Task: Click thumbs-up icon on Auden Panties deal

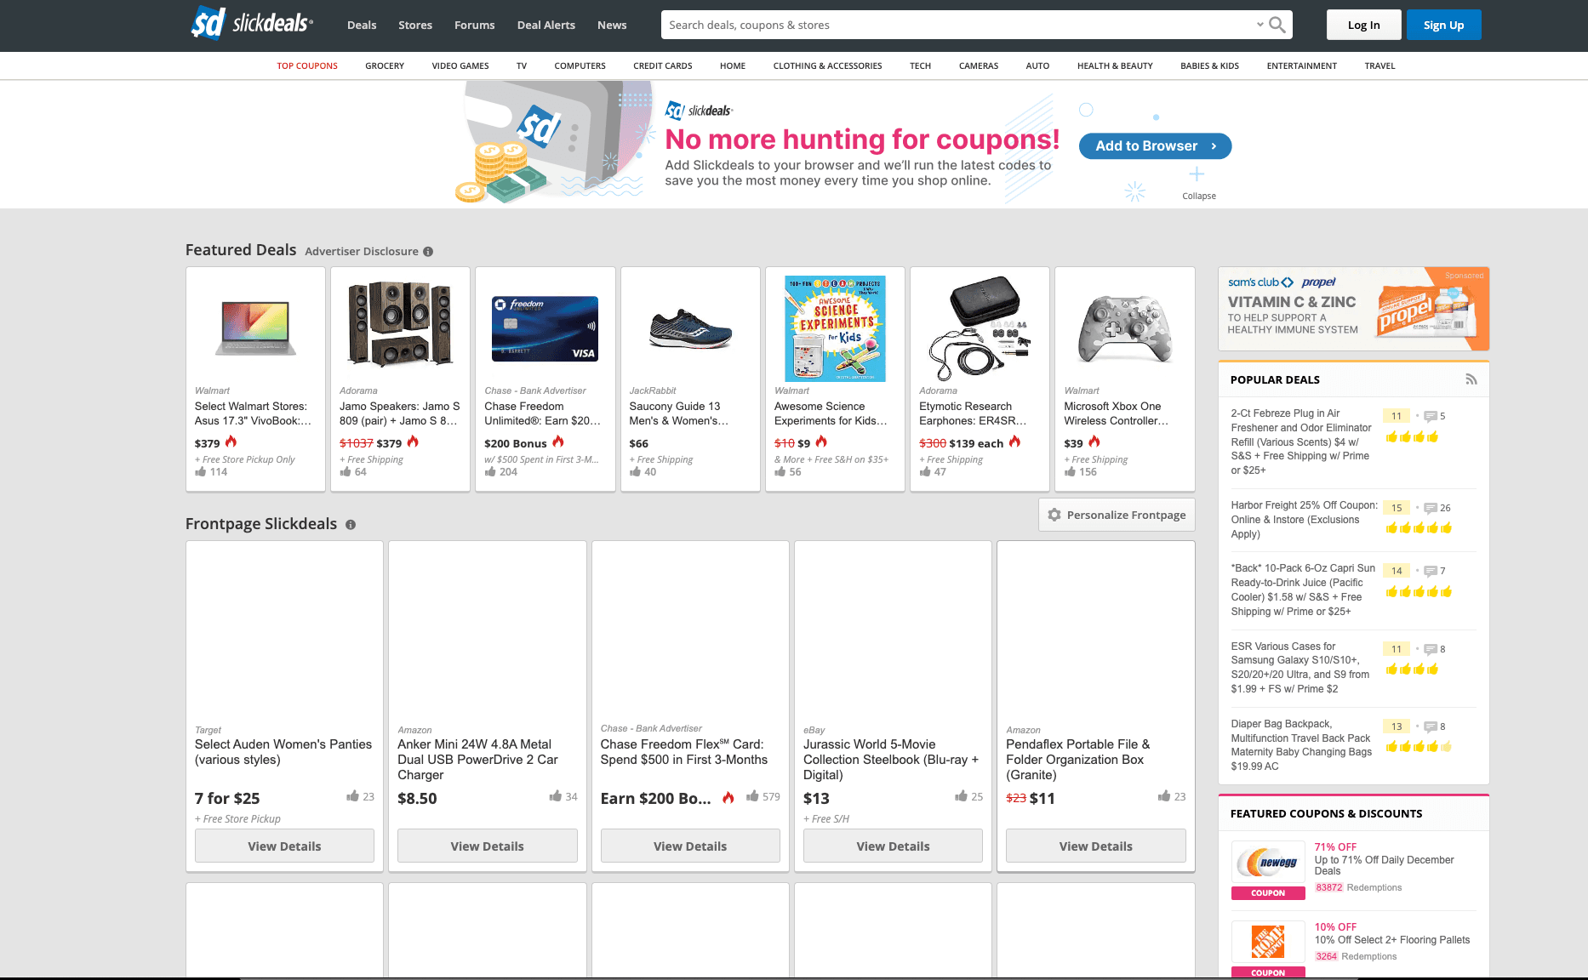Action: (x=352, y=796)
